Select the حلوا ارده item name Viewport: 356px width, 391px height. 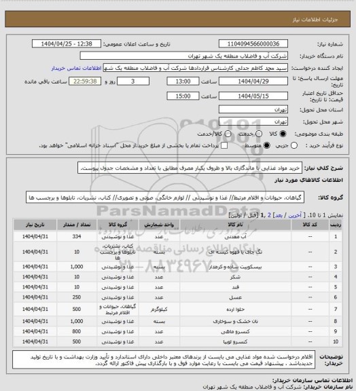[x=235, y=310]
